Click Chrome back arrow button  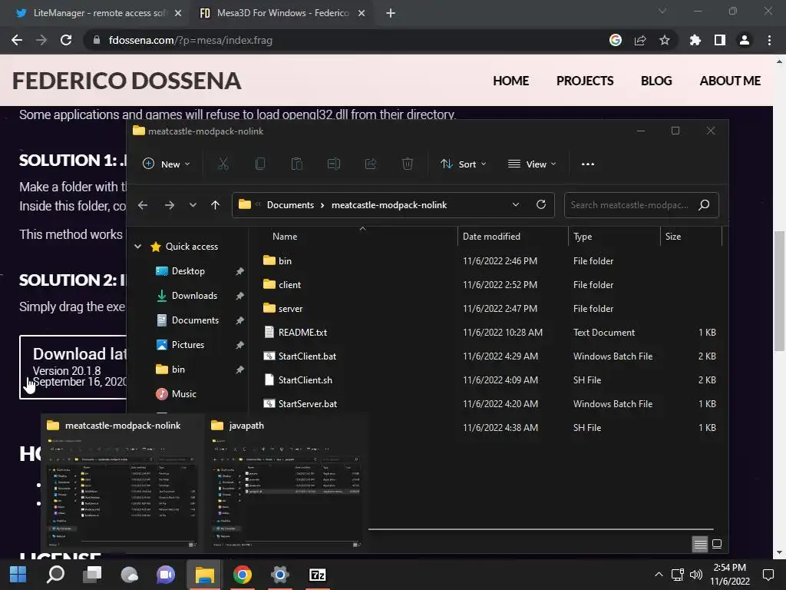17,40
